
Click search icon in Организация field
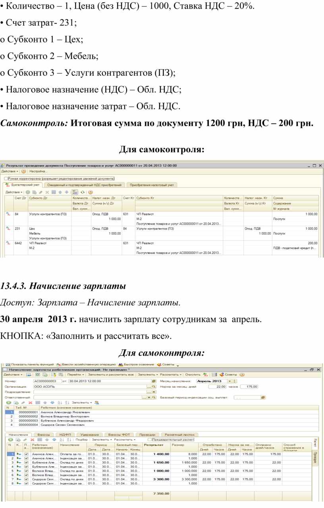tap(153, 387)
